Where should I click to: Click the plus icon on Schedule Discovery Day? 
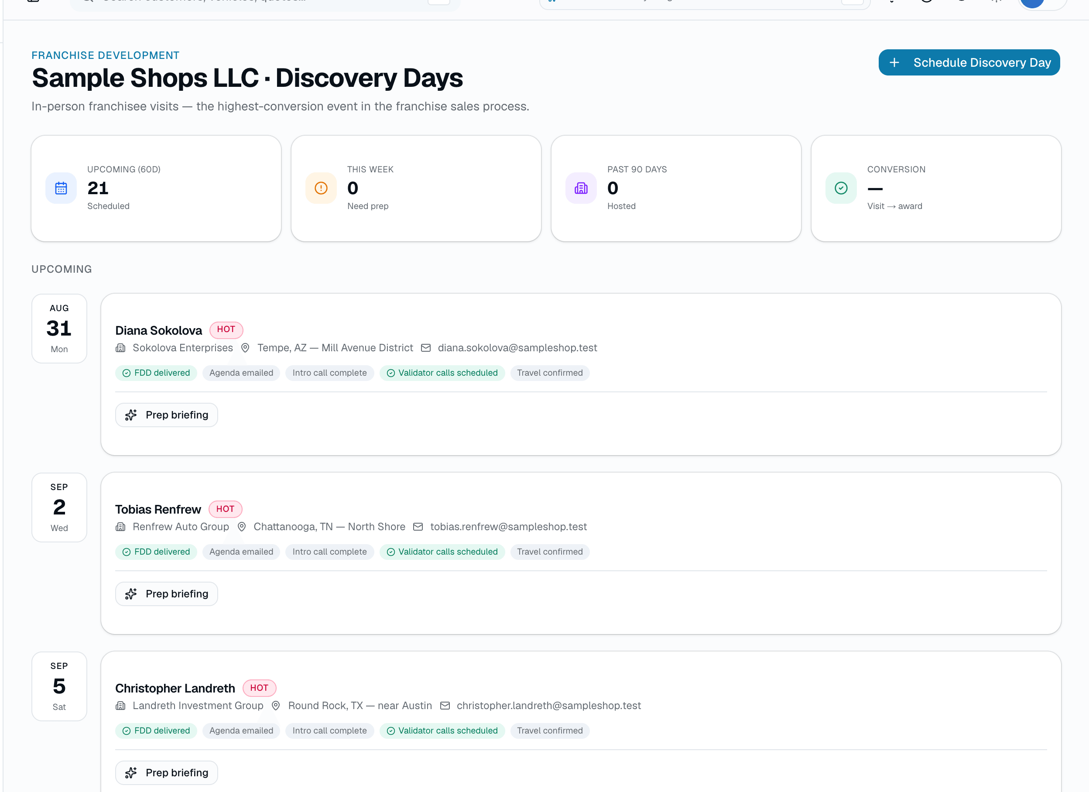[894, 62]
